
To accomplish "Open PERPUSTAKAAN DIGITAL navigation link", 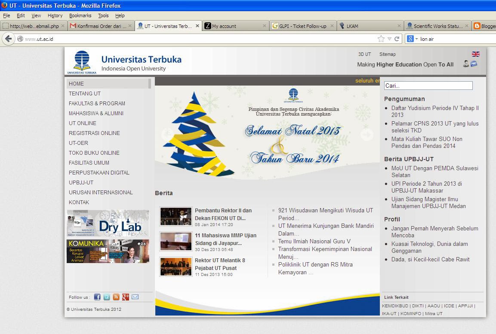I will [x=99, y=172].
